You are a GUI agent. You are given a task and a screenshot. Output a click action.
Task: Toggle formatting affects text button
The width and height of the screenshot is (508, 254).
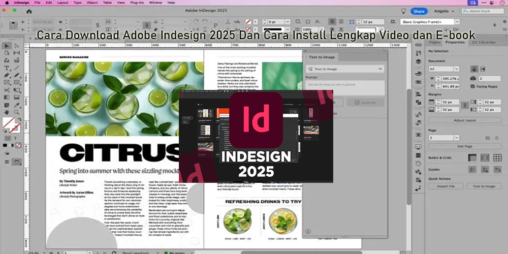pyautogui.click(x=15, y=138)
